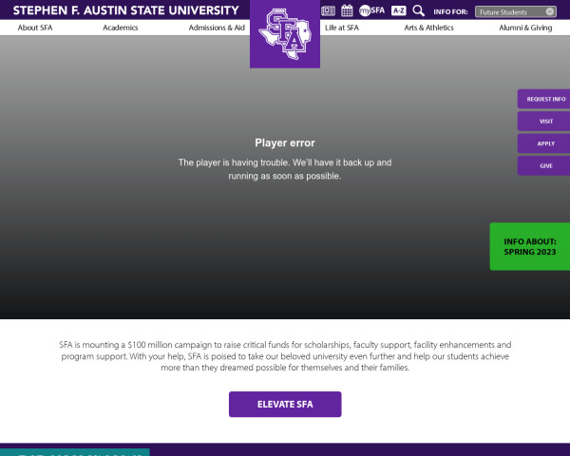
Task: Click the Stephen F. Austin State University title
Action: coord(125,10)
